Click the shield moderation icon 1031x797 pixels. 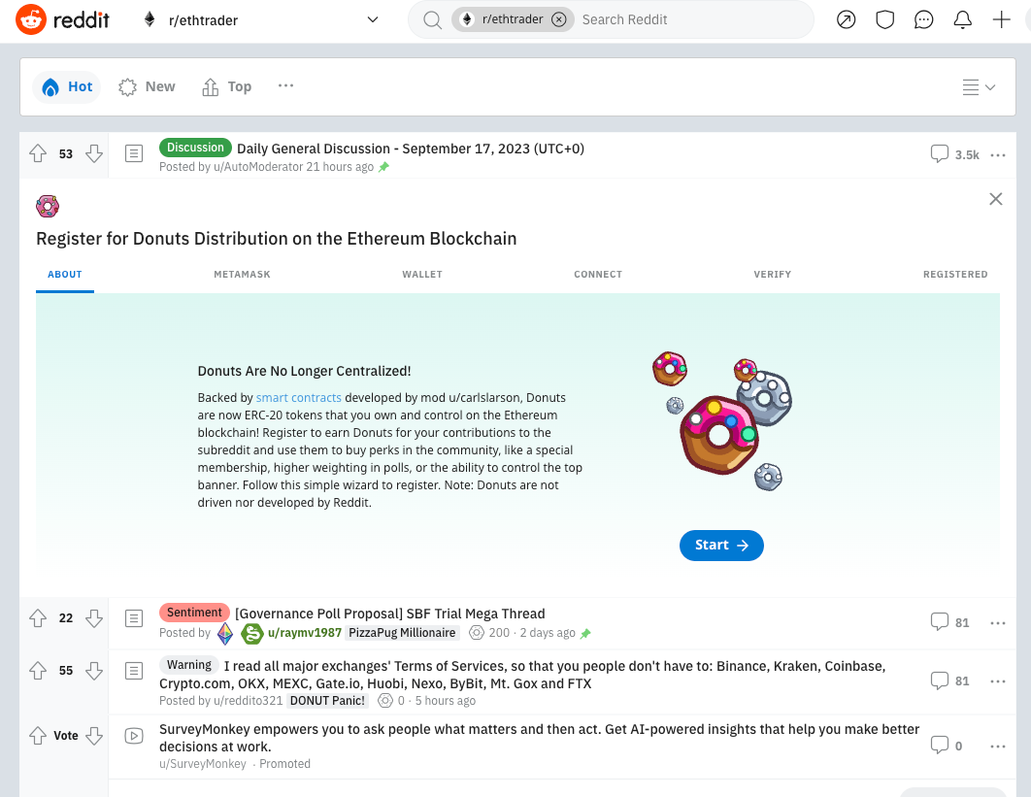coord(885,19)
